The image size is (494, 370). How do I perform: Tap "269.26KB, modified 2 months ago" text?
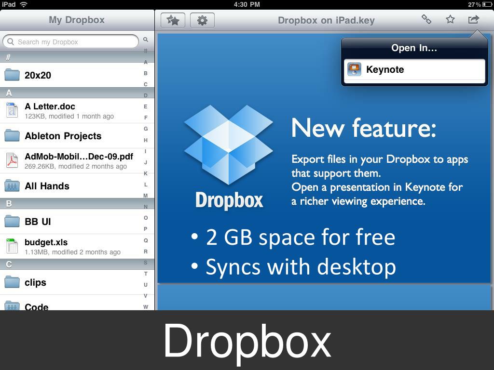tap(76, 166)
